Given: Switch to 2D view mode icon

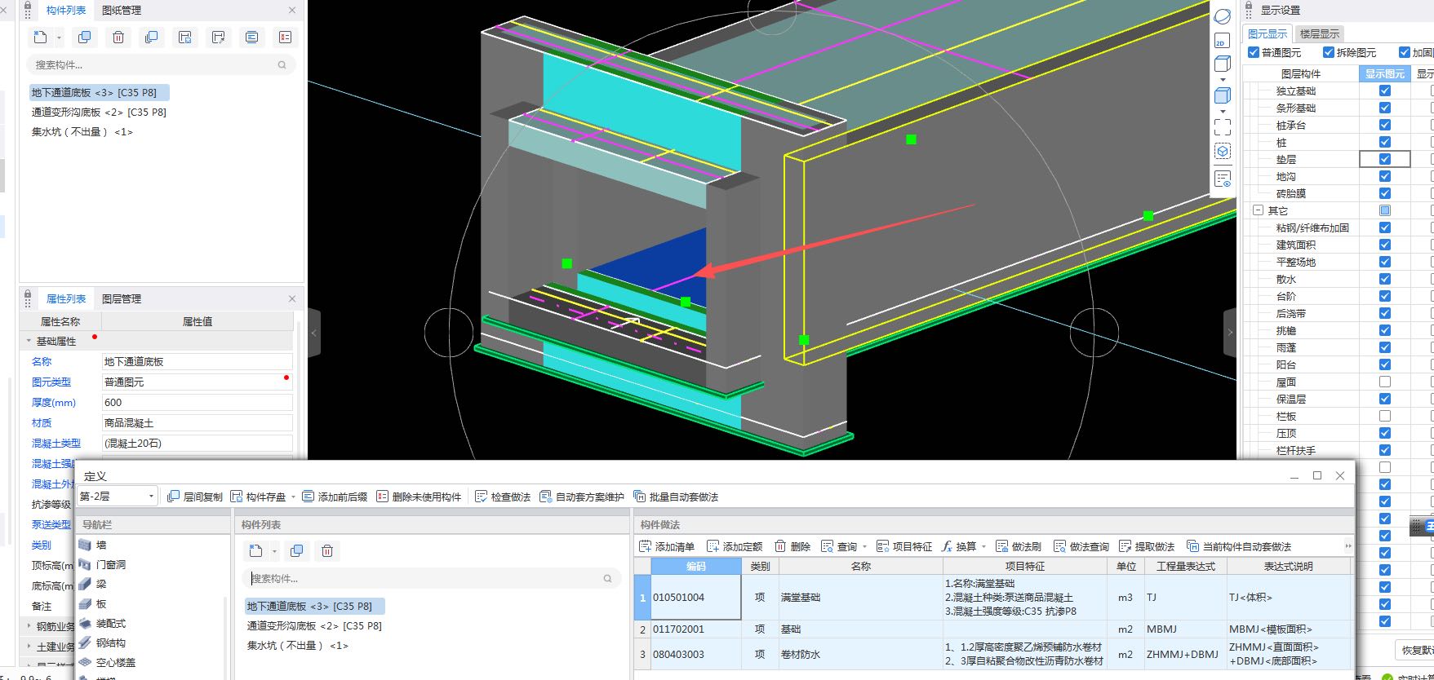Looking at the screenshot, I should pyautogui.click(x=1222, y=41).
